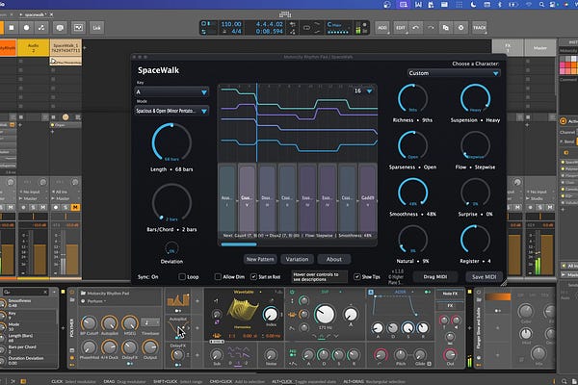
Task: Enable the Loop checkbox
Action: click(181, 276)
